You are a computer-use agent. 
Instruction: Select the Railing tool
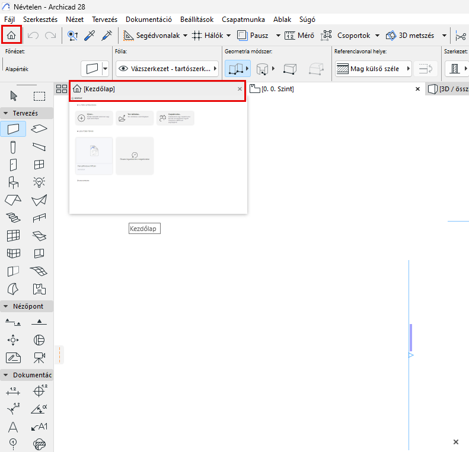tap(39, 217)
